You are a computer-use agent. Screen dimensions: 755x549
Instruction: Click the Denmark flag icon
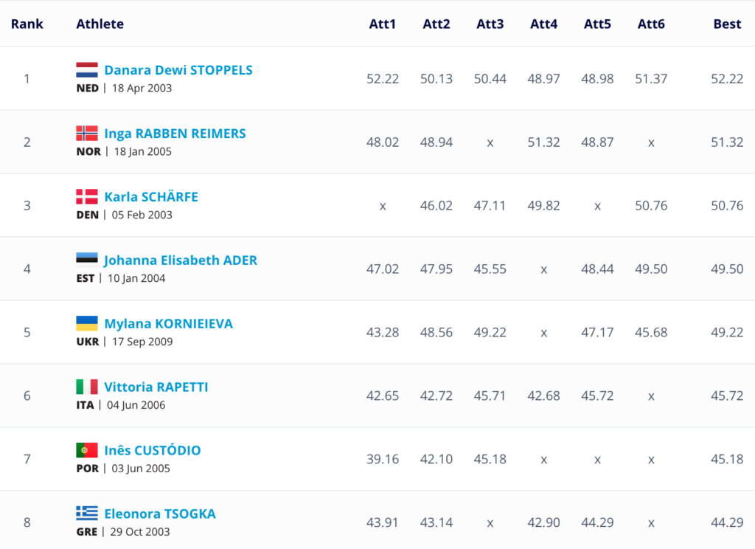point(87,197)
